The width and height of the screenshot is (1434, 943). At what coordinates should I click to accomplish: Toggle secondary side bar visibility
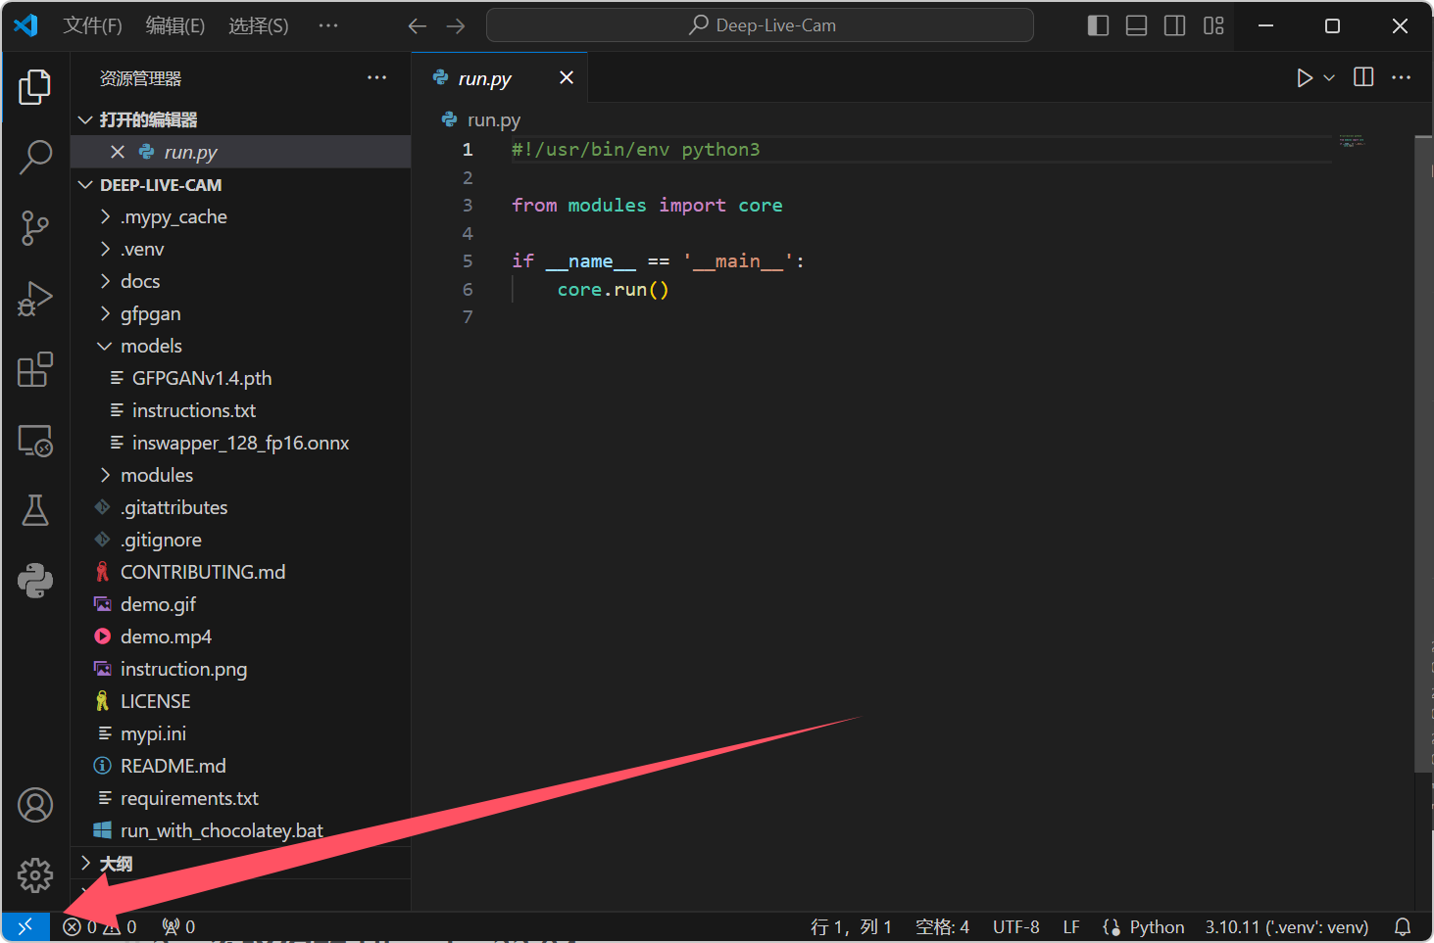(x=1175, y=26)
